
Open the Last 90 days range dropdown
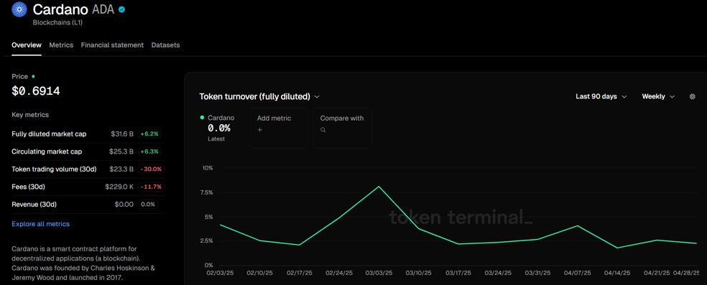pyautogui.click(x=601, y=96)
